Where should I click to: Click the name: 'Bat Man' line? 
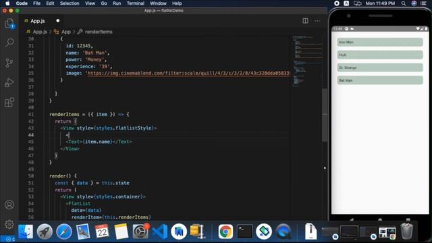tap(87, 53)
